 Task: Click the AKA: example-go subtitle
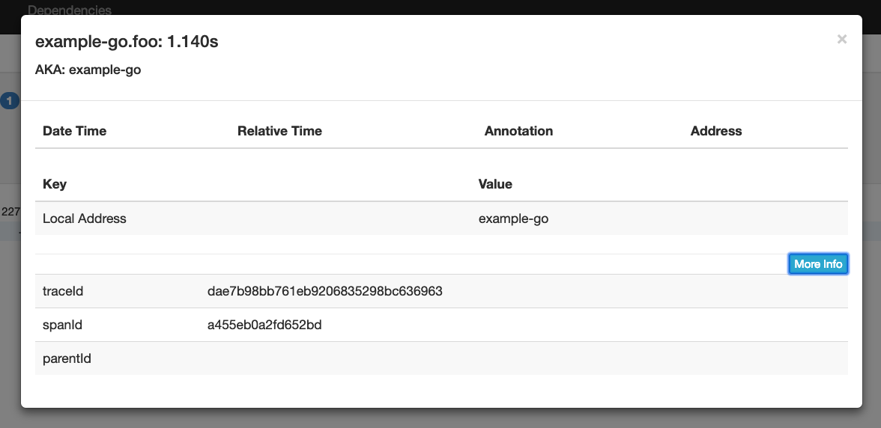tap(88, 70)
